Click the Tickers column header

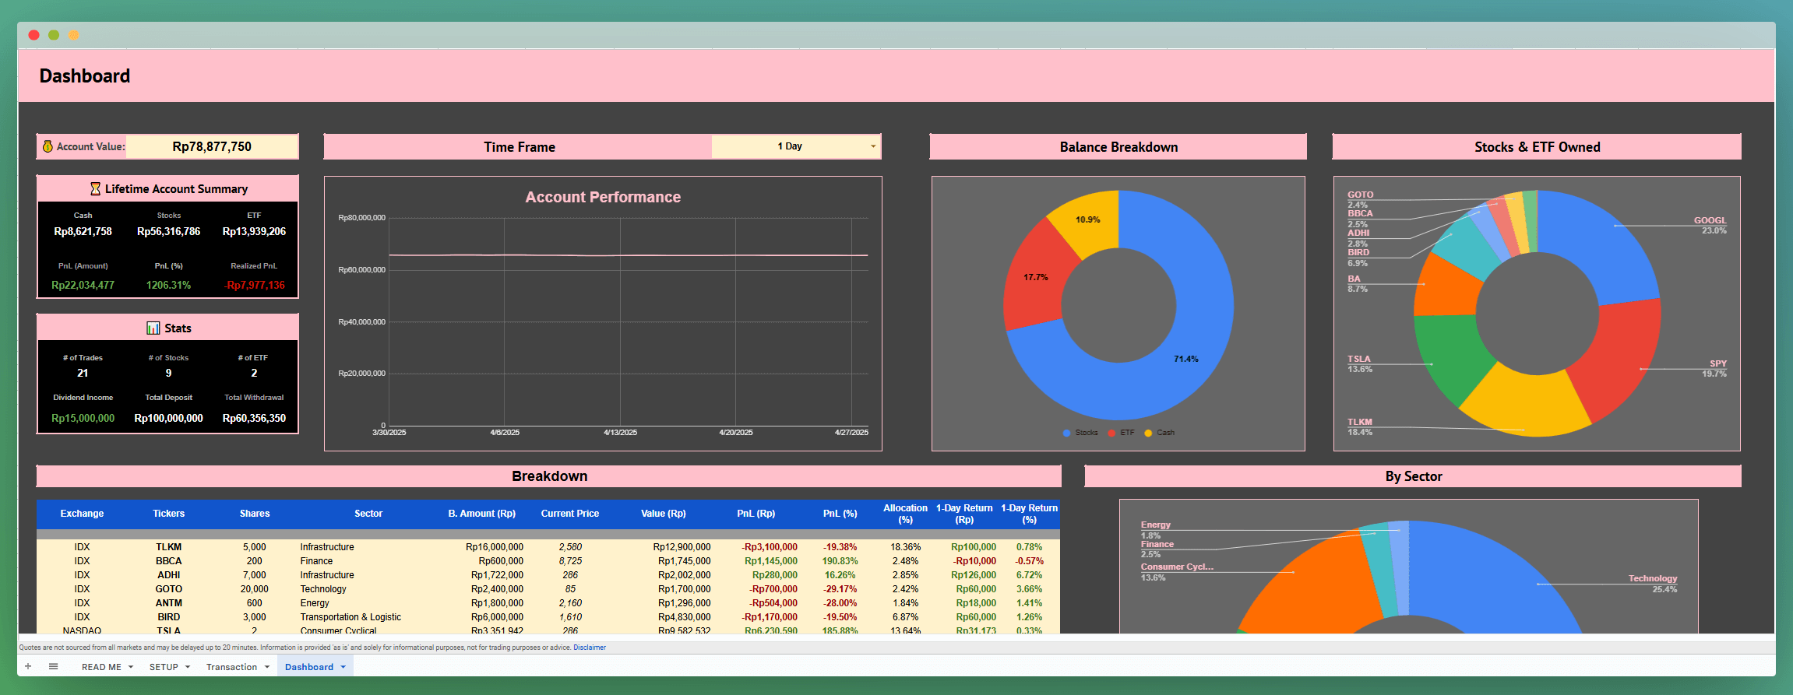pos(168,514)
